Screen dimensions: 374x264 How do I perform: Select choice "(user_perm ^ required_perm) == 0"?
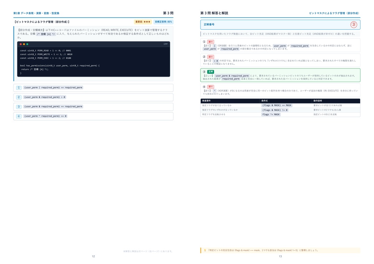pyautogui.click(x=93, y=116)
